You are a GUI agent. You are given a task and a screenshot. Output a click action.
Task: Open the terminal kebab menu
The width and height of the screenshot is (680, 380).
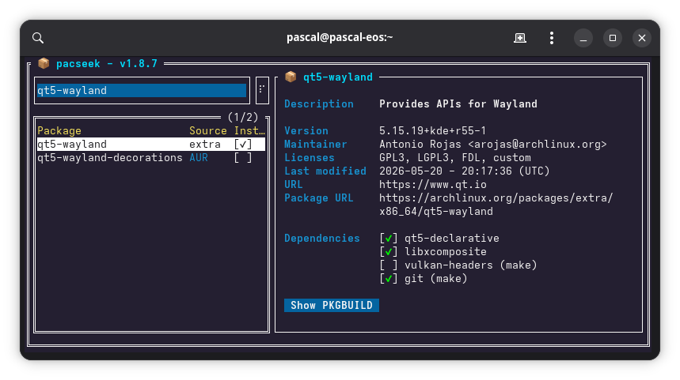tap(552, 38)
